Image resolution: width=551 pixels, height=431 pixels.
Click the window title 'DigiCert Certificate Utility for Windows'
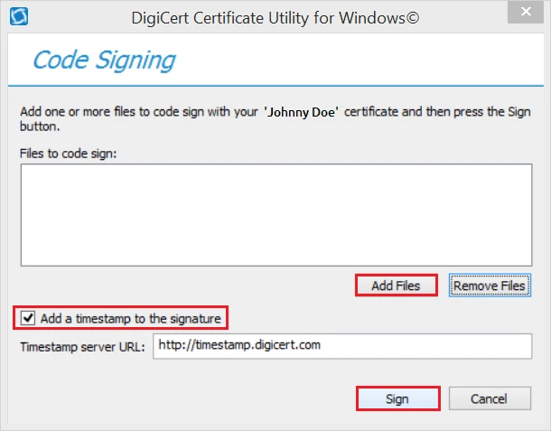tap(275, 18)
